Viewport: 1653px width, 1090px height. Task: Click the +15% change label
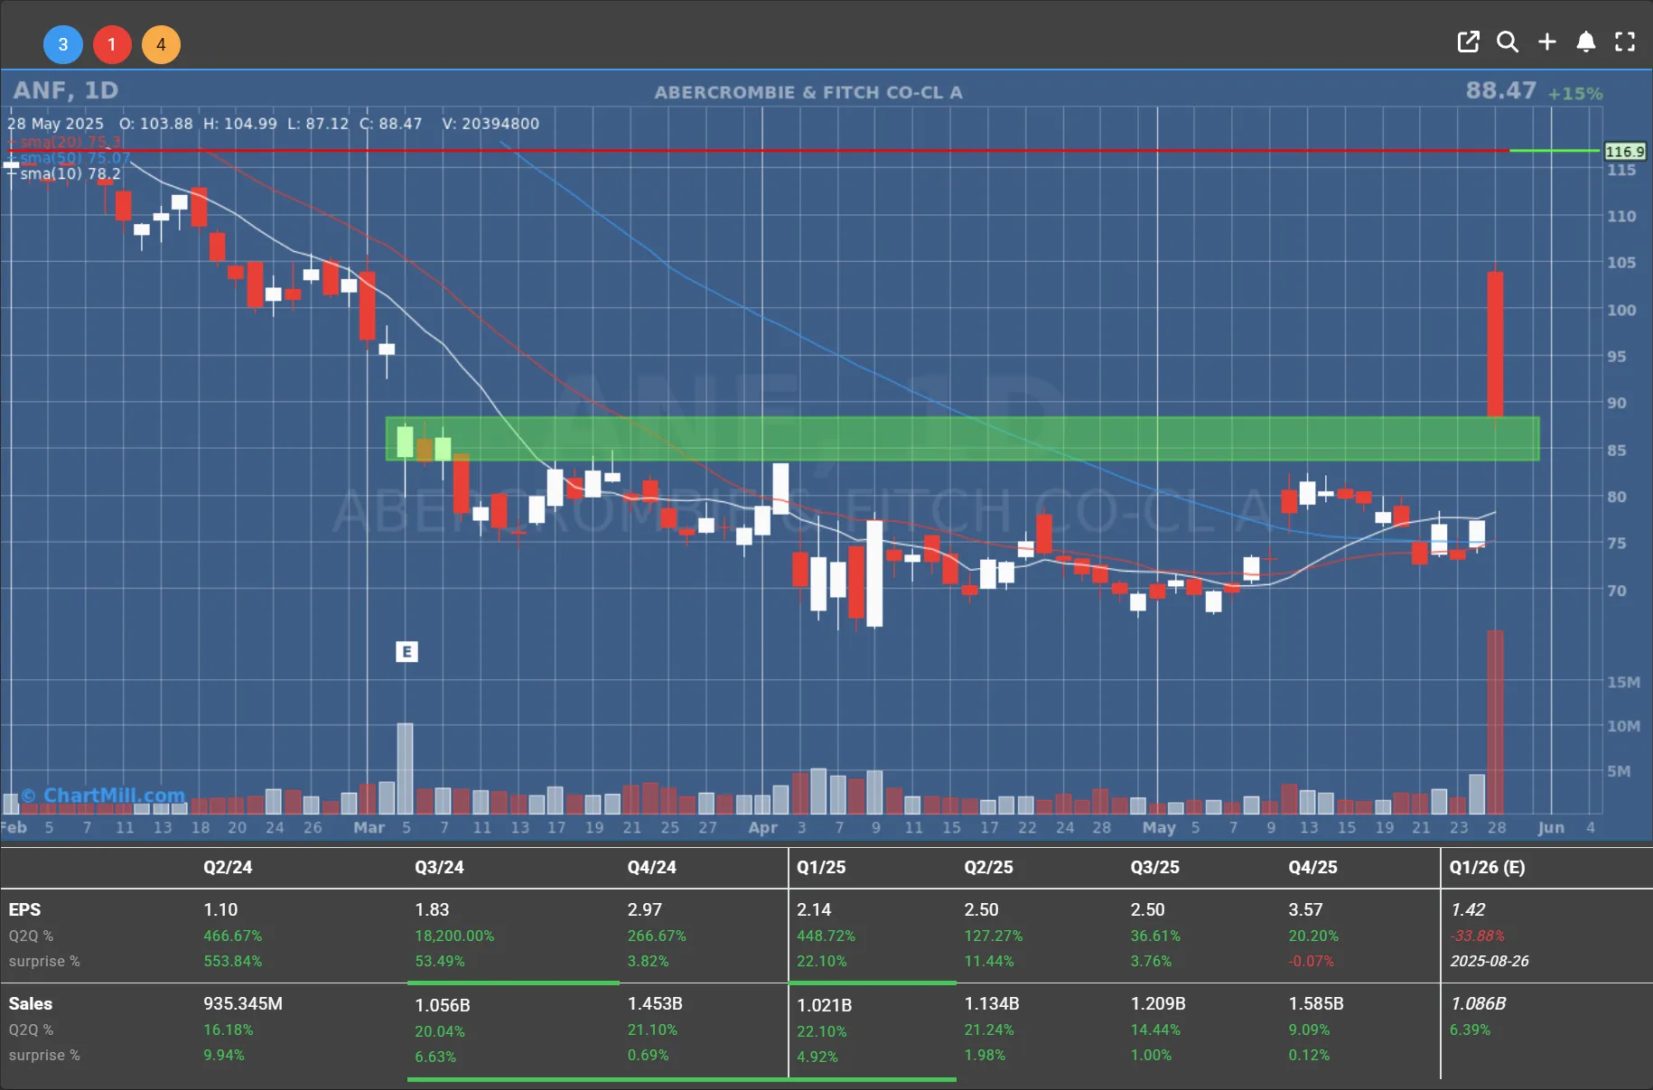(x=1575, y=94)
